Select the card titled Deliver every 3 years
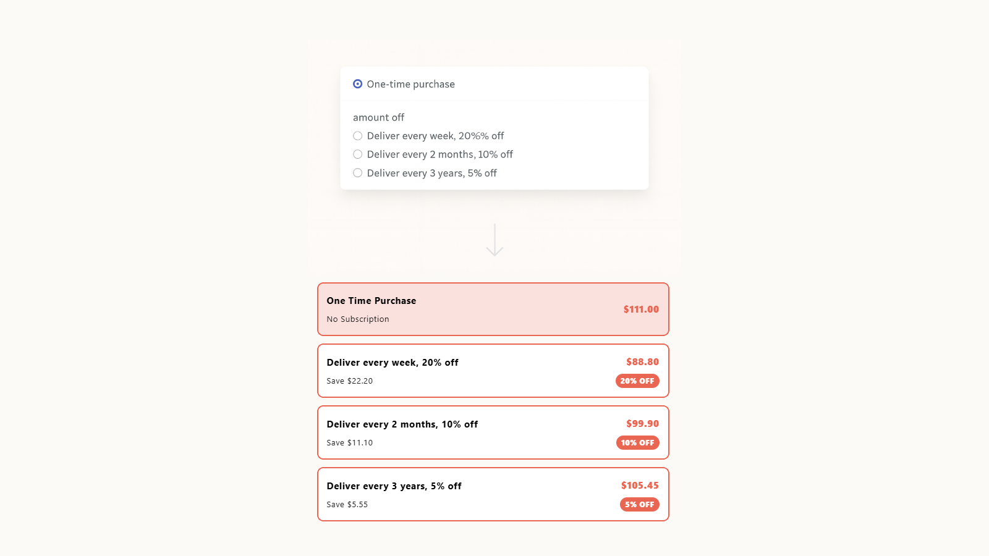 tap(394, 486)
